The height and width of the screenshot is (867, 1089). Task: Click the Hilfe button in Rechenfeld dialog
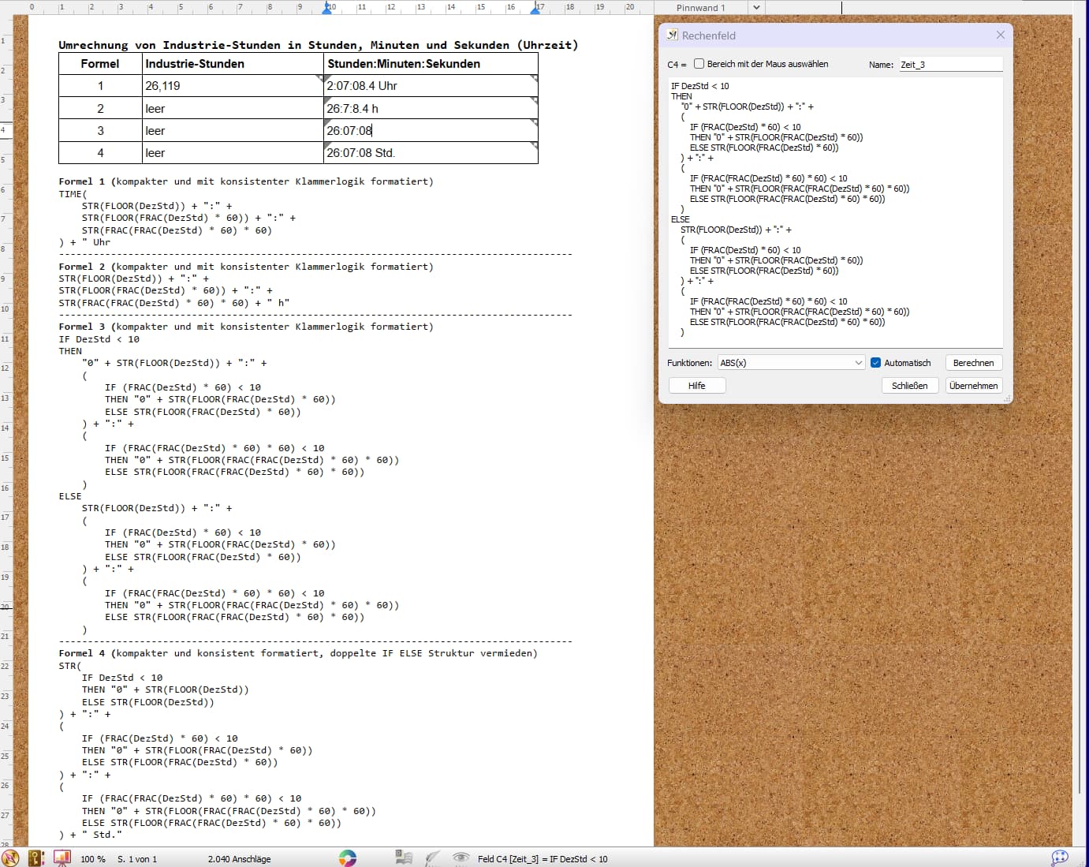click(696, 386)
